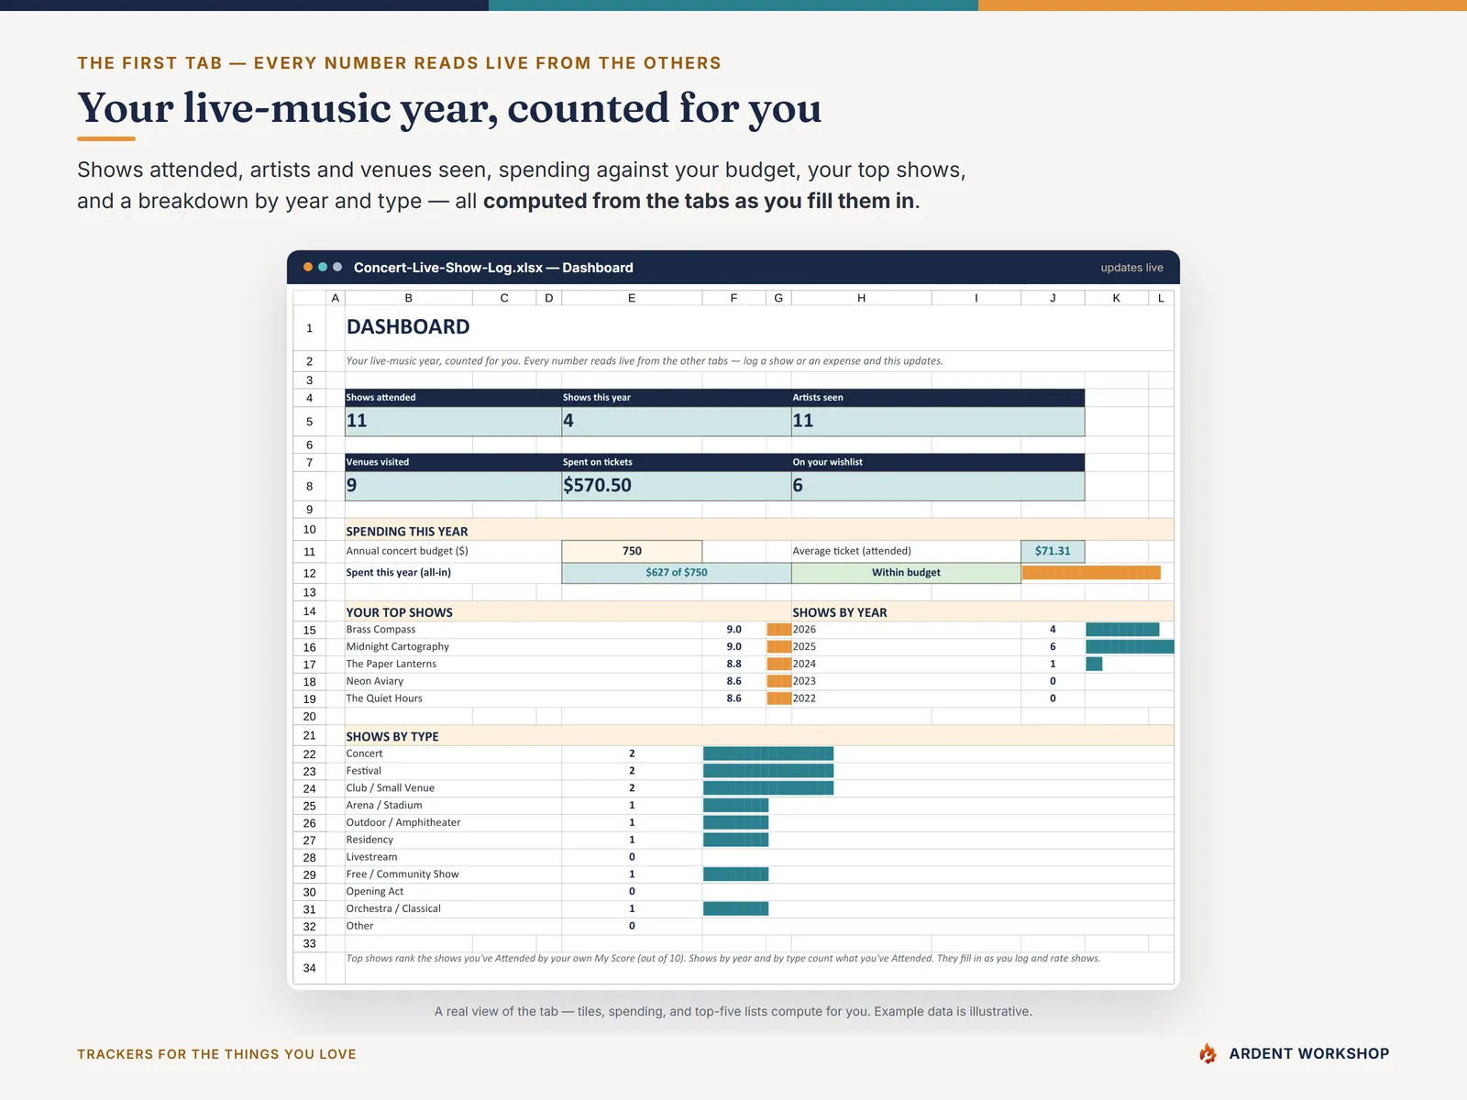Select the $627 of $750 cell

677,573
